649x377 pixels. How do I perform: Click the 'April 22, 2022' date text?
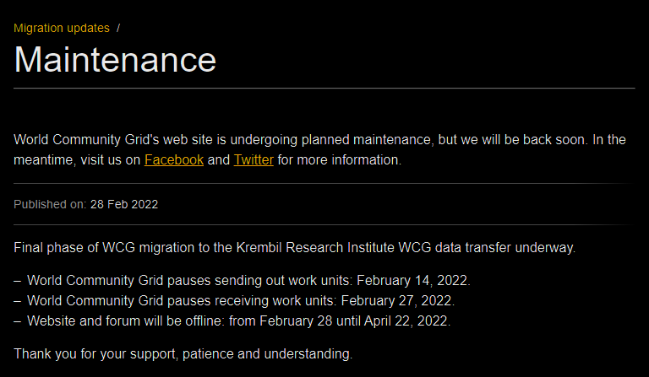(x=406, y=320)
